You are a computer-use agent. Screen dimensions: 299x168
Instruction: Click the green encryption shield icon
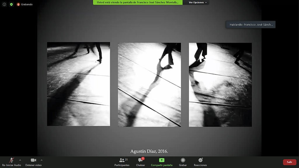[x=11, y=4]
